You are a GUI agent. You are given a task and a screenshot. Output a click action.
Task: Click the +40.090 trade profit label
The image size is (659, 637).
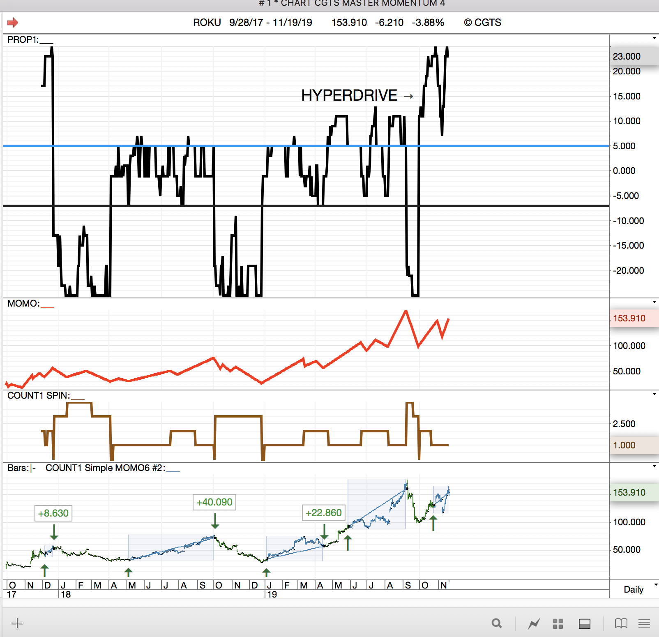(x=214, y=502)
